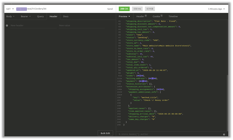
Task: Collapse the payment_additional_info array
Action: point(121,92)
